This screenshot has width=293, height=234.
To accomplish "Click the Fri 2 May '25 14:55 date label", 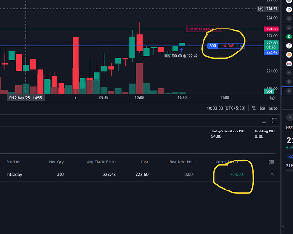I will (x=26, y=98).
